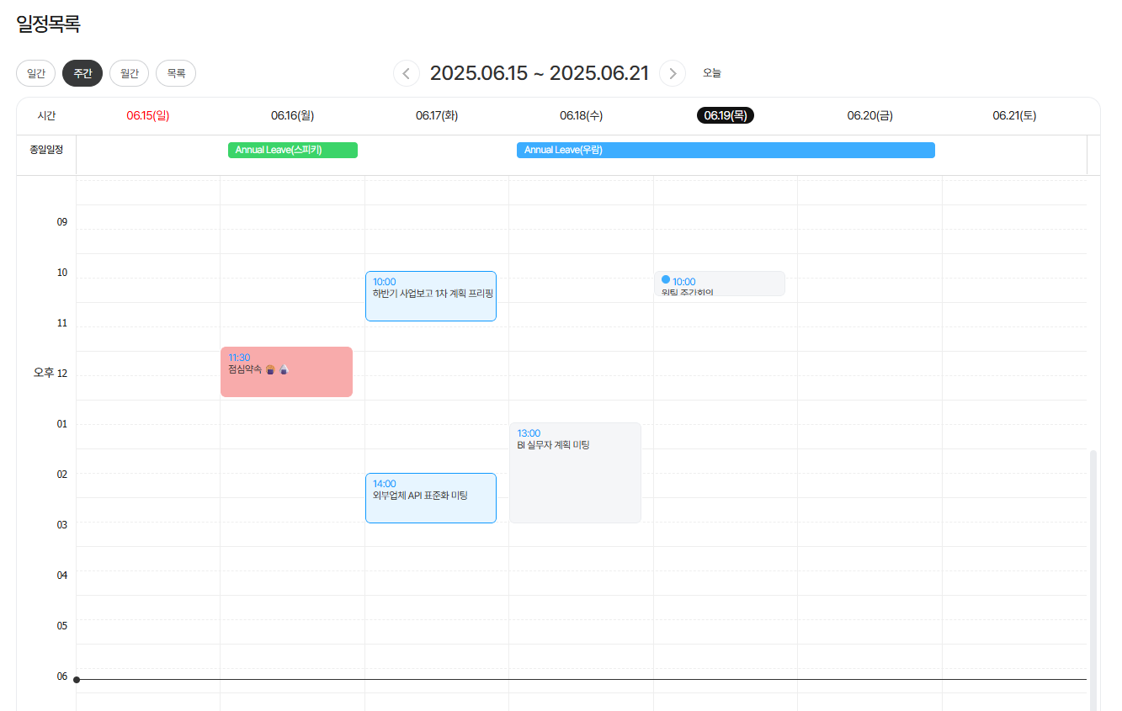Viewport: 1122px width, 711px height.
Task: Switch to 일간 daily view
Action: click(x=36, y=73)
